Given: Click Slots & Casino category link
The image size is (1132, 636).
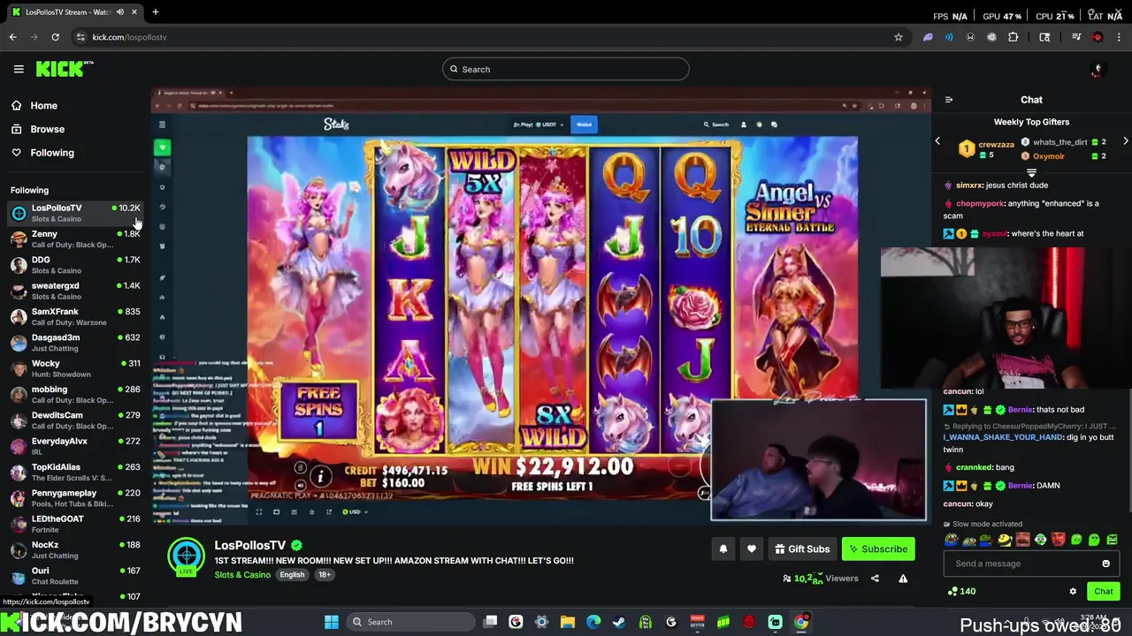Looking at the screenshot, I should (242, 575).
